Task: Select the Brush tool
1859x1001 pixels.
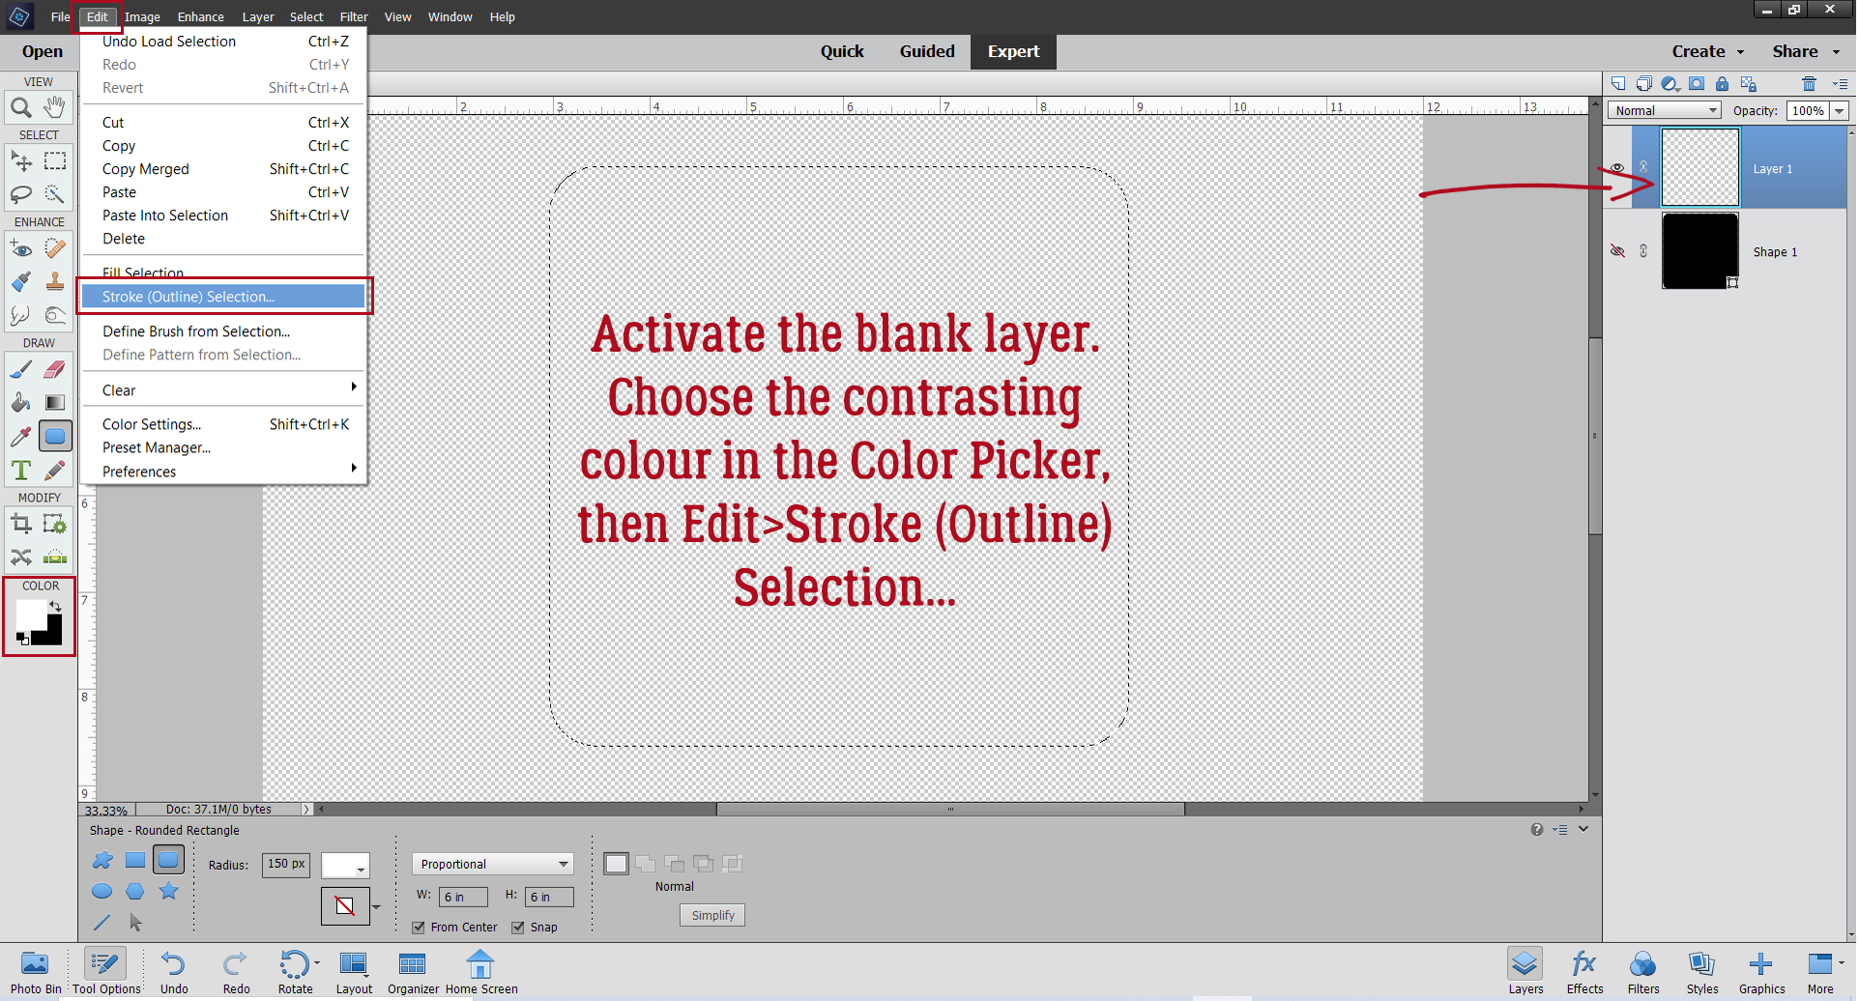Action: pos(21,369)
